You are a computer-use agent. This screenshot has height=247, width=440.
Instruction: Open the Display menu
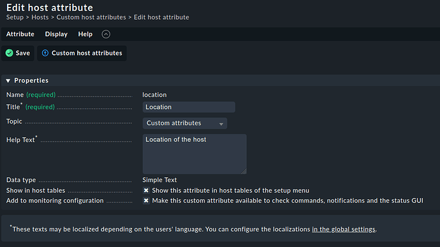(56, 34)
